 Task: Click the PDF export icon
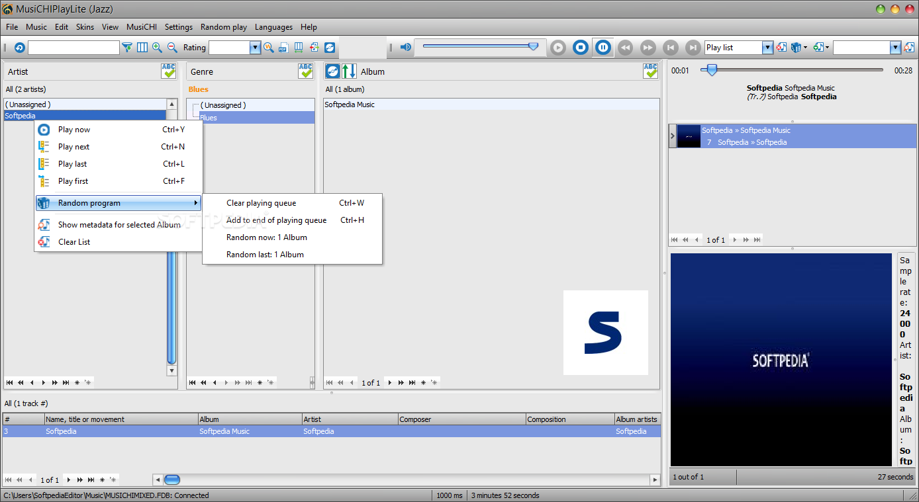coord(283,48)
